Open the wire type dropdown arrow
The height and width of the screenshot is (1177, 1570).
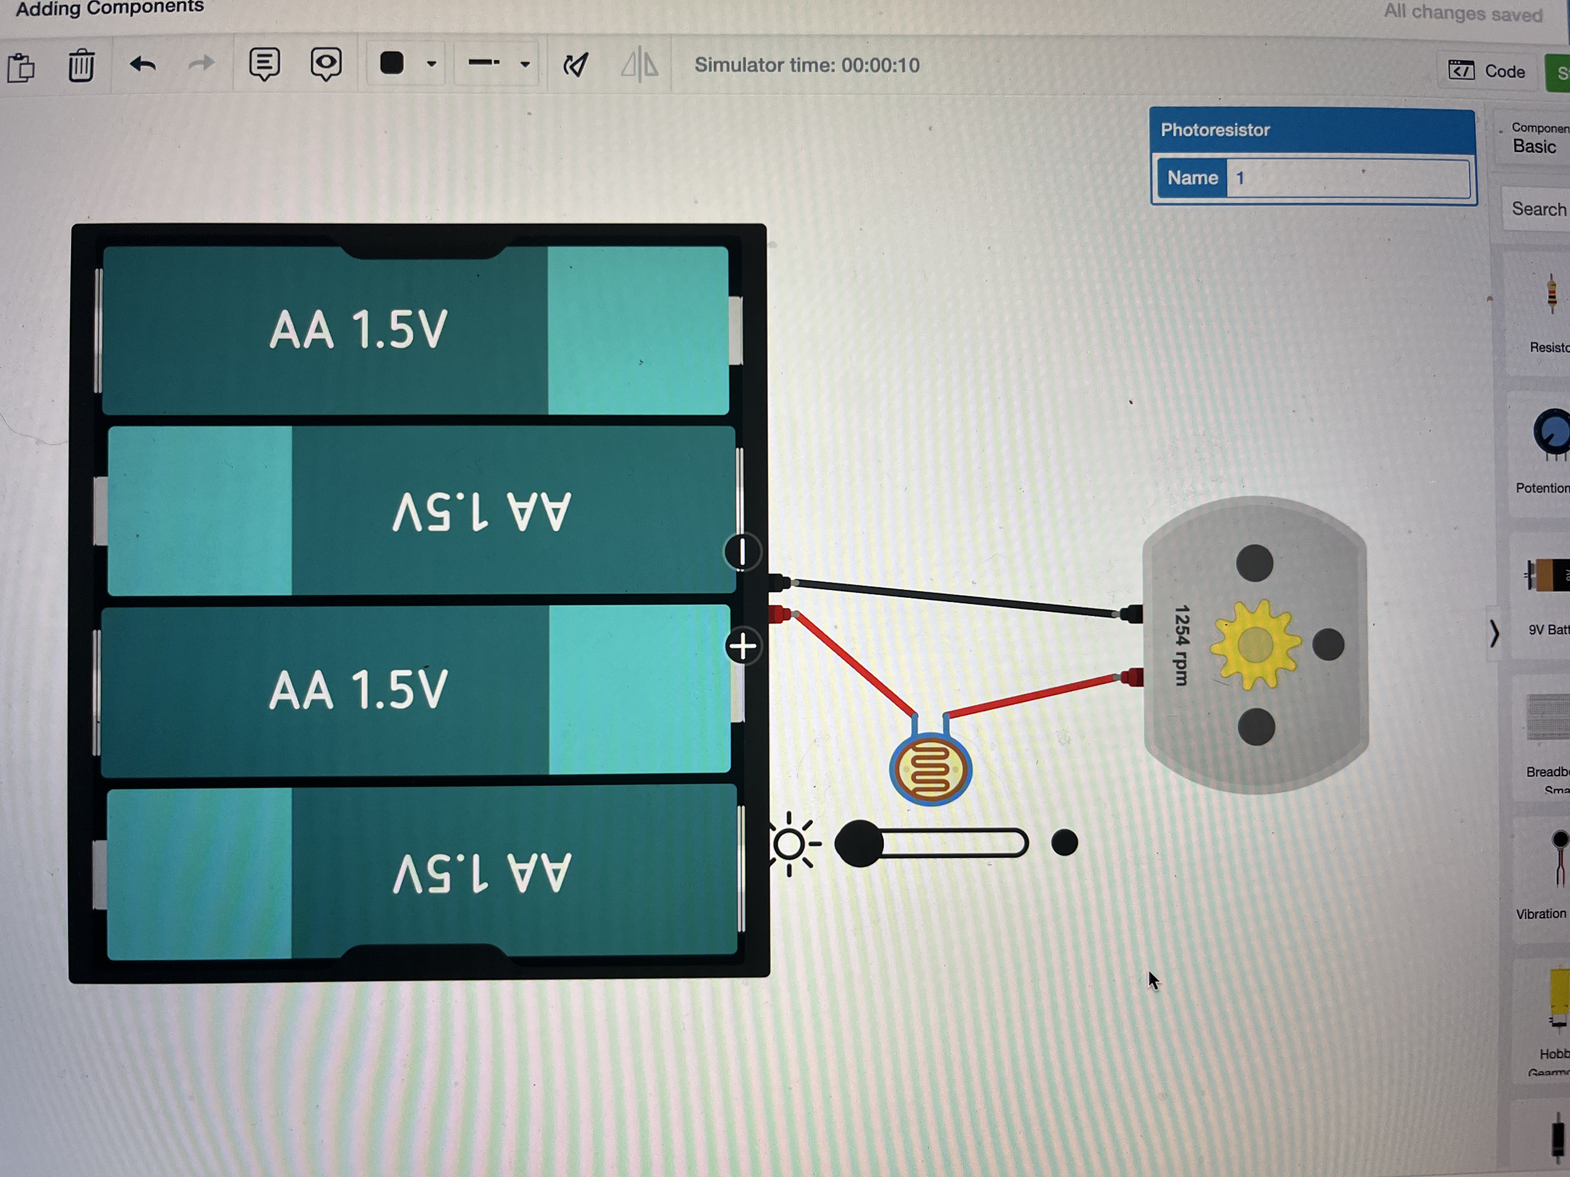click(525, 64)
